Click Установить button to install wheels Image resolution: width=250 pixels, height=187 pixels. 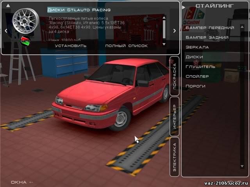[x=71, y=46]
